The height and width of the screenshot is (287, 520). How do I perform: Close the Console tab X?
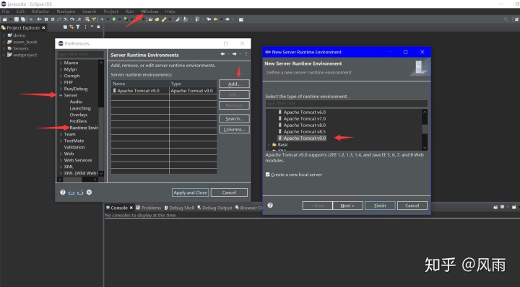(x=131, y=208)
